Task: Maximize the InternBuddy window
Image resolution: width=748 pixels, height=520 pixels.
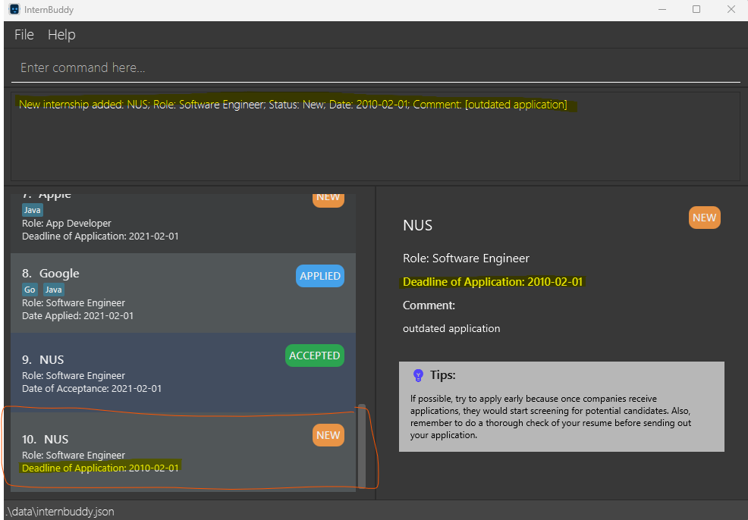Action: (696, 10)
